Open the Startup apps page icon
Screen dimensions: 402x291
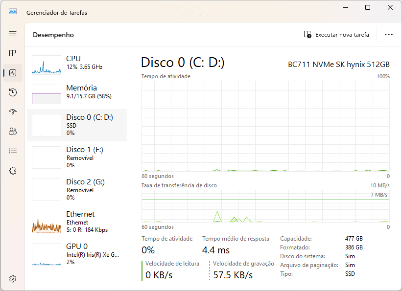coord(13,112)
